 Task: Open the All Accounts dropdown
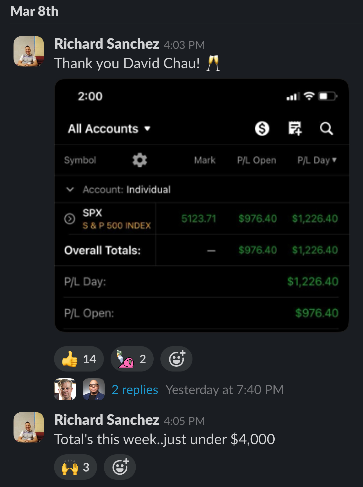coord(109,129)
